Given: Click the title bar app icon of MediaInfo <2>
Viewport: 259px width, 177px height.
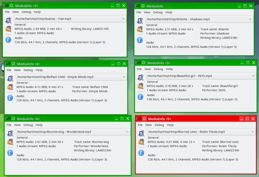Looking at the screenshot, I should point(6,5).
